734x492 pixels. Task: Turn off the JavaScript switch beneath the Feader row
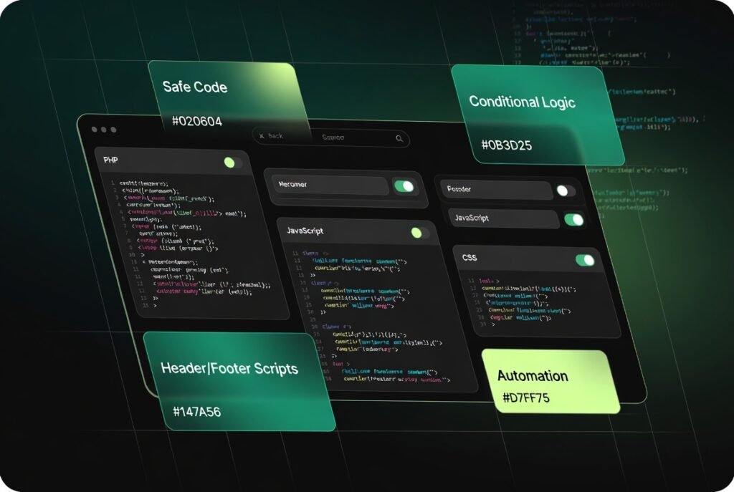pyautogui.click(x=574, y=220)
